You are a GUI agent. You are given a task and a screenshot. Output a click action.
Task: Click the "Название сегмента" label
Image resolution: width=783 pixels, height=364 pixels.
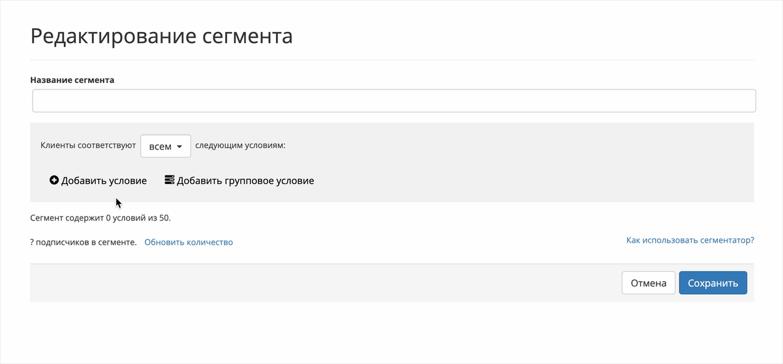72,80
